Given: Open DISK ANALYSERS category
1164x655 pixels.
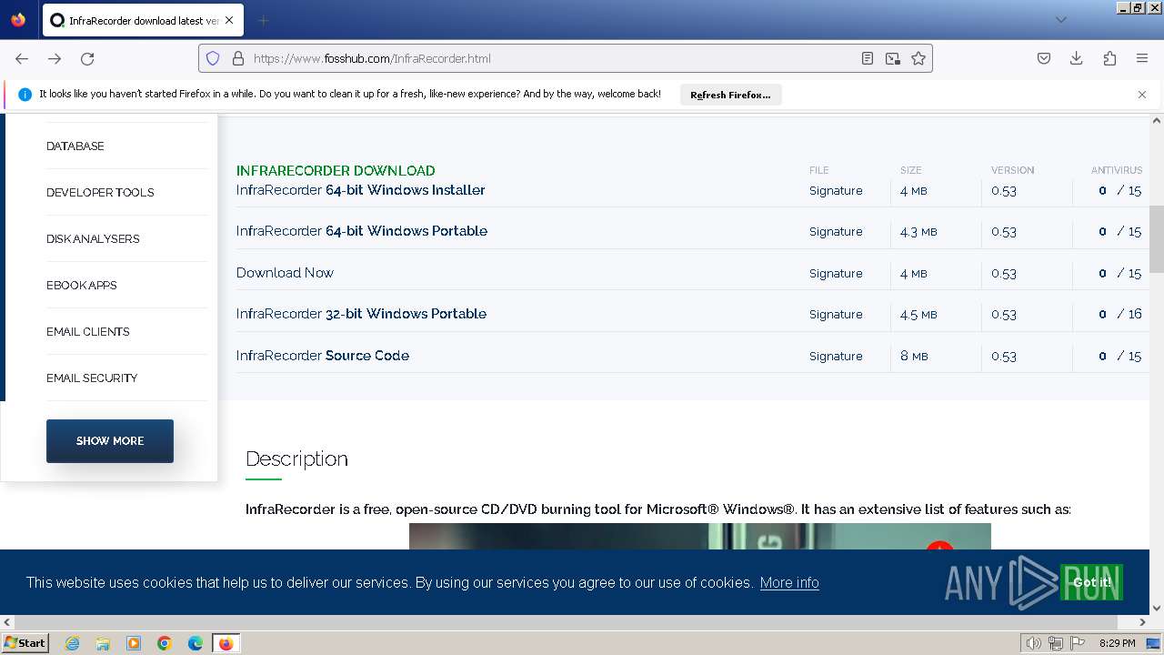Looking at the screenshot, I should [x=93, y=238].
